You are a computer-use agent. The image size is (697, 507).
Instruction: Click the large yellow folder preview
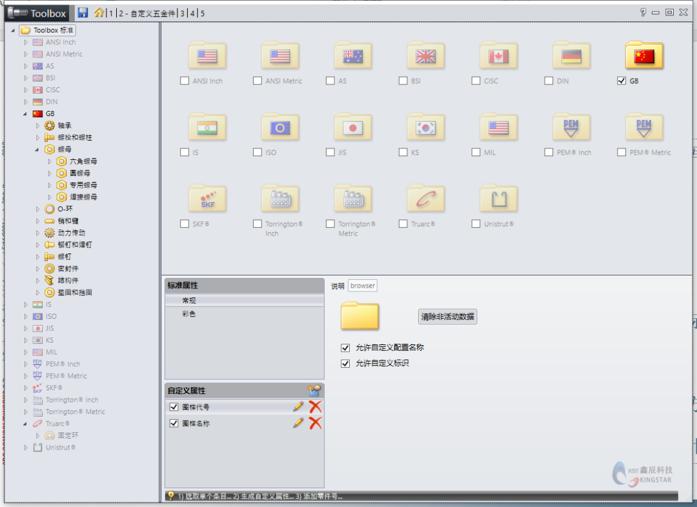[x=359, y=315]
